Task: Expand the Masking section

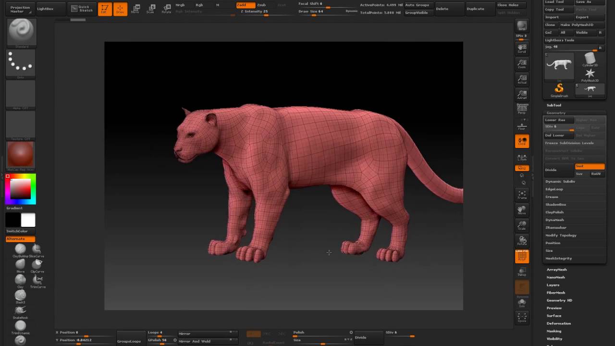Action: point(554,331)
